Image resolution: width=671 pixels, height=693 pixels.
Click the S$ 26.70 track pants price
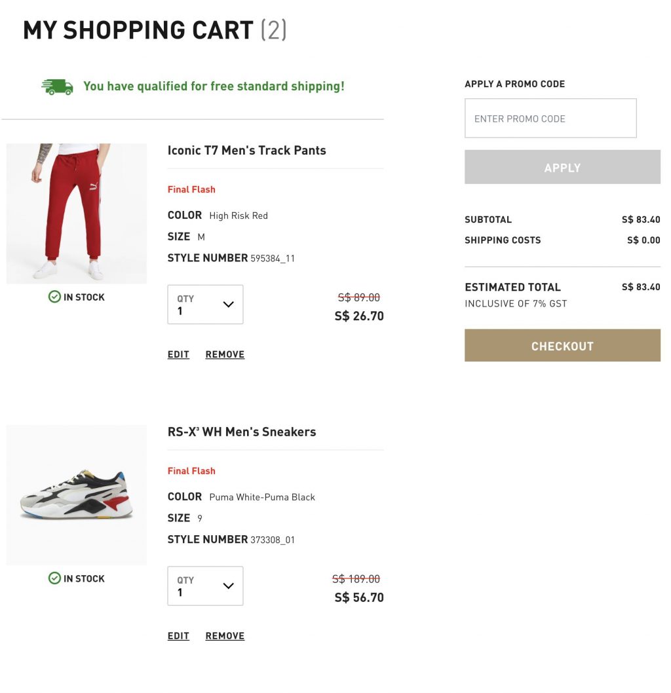tap(359, 316)
